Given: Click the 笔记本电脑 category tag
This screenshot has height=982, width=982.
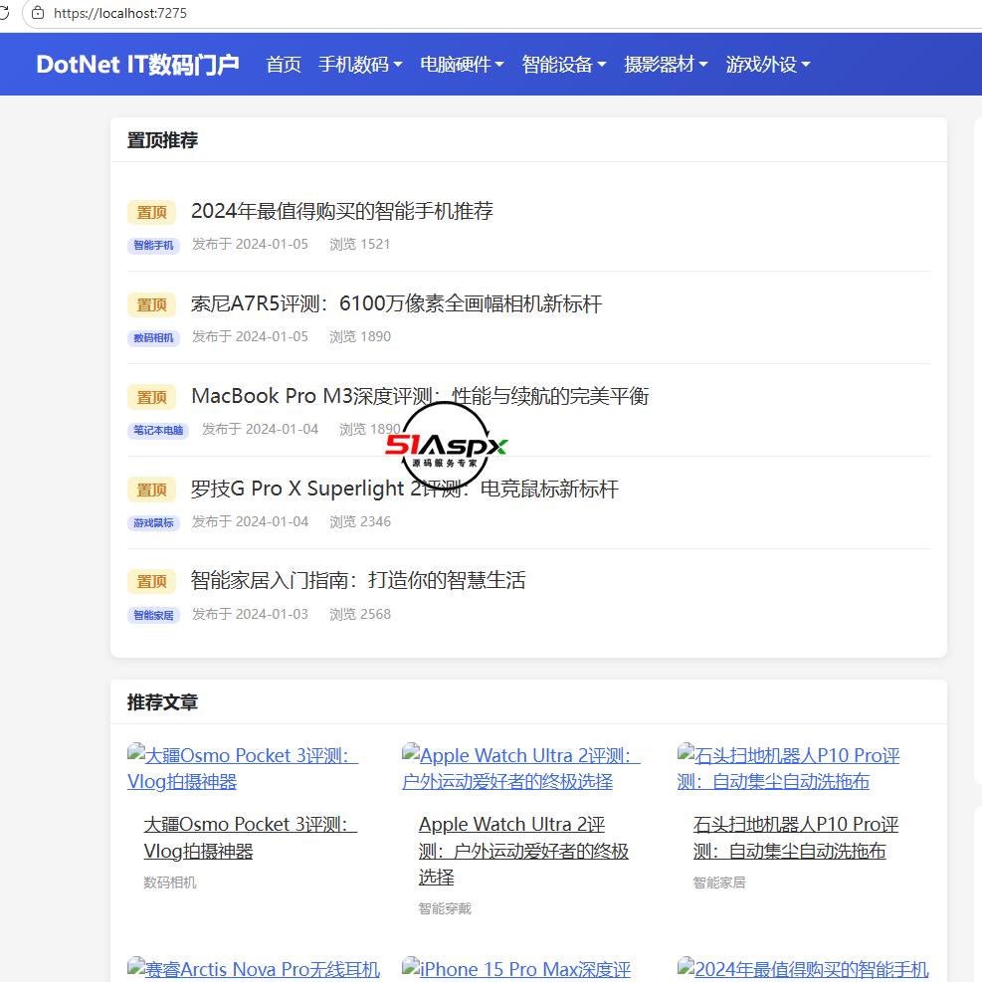Looking at the screenshot, I should tap(158, 430).
